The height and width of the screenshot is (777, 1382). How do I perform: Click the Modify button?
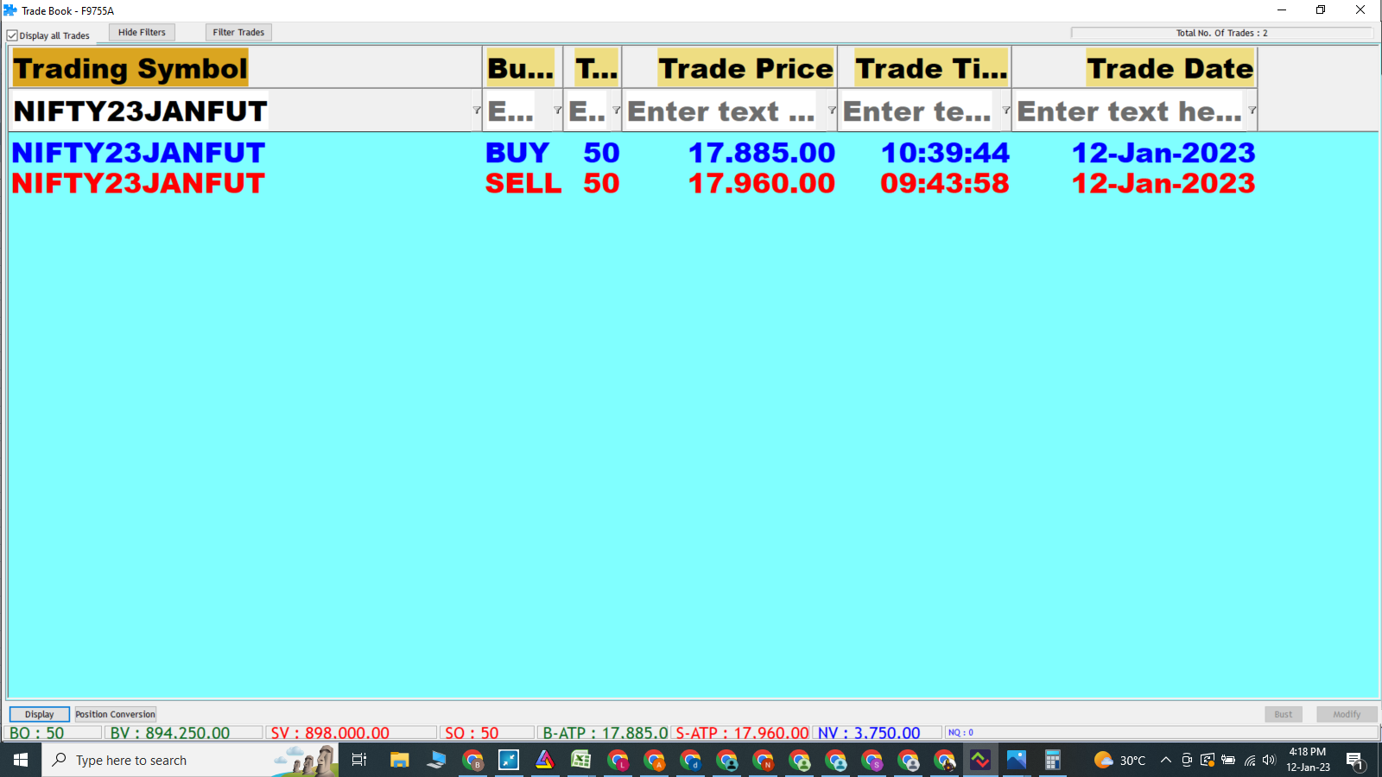1347,714
